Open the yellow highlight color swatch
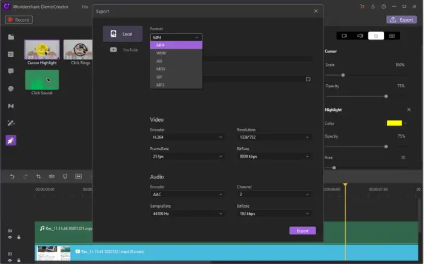The height and width of the screenshot is (264, 424). (394, 123)
